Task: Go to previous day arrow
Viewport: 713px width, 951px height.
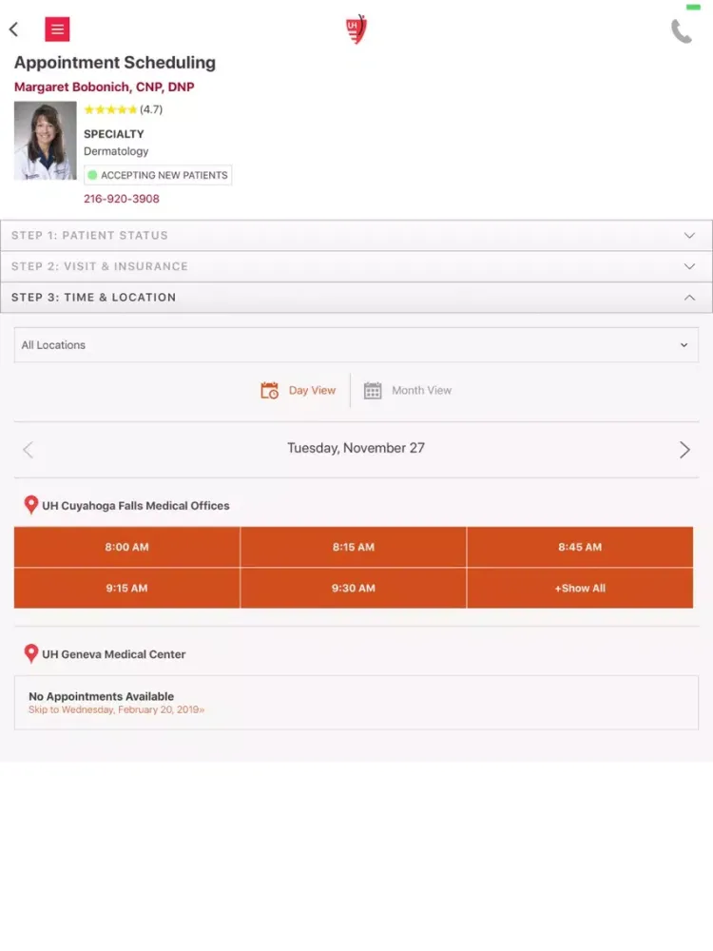Action: click(x=28, y=450)
